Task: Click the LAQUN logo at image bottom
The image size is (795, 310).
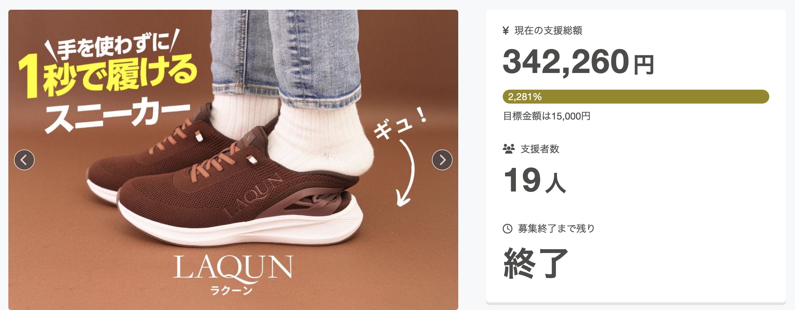Action: (233, 268)
